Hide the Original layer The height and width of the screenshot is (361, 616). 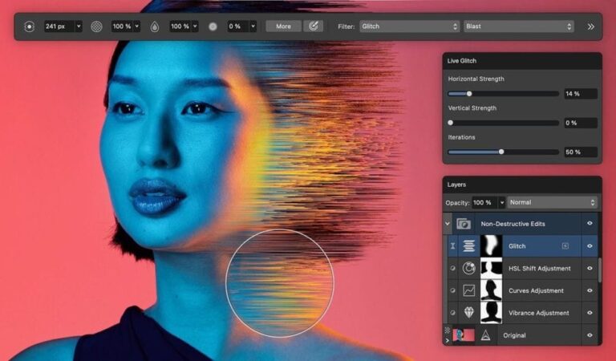(x=590, y=335)
